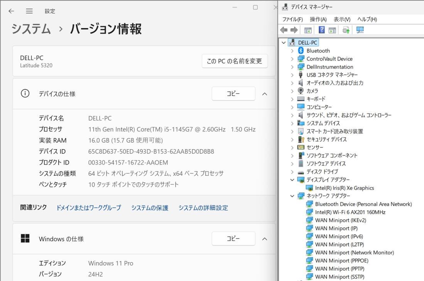The image size is (424, 281).
Task: Select the DELL-PC root node
Action: 307,43
